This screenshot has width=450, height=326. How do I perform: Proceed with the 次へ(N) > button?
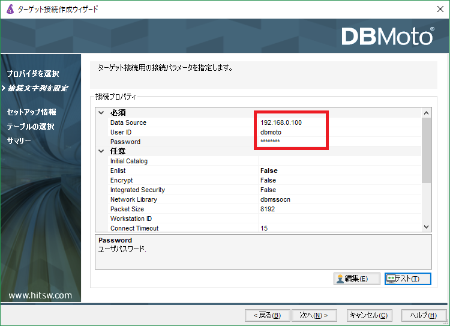click(x=314, y=315)
